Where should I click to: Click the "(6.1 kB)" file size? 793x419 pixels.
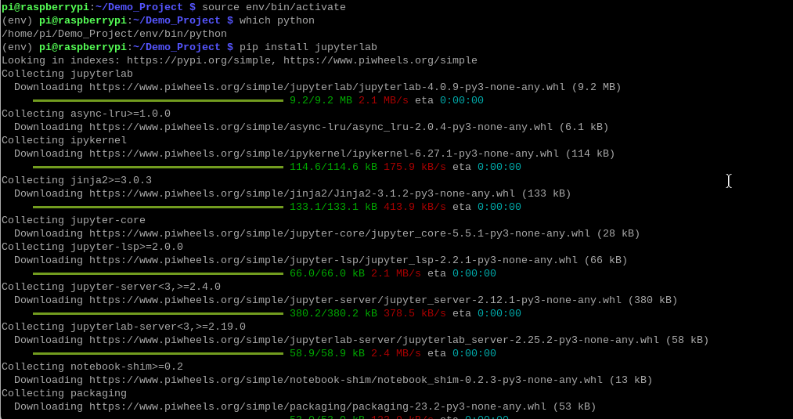584,127
